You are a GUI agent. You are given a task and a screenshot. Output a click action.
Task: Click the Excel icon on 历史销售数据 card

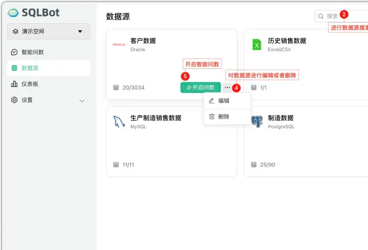(x=257, y=45)
